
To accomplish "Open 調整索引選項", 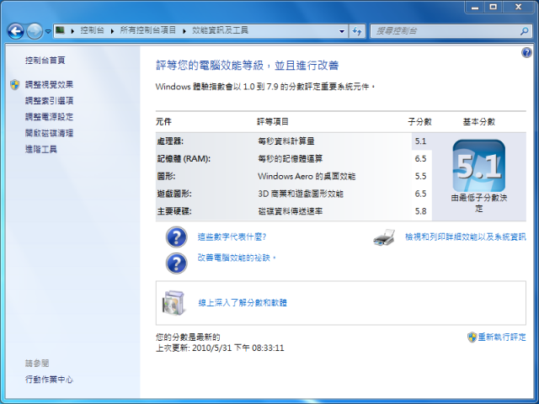I will (x=49, y=101).
